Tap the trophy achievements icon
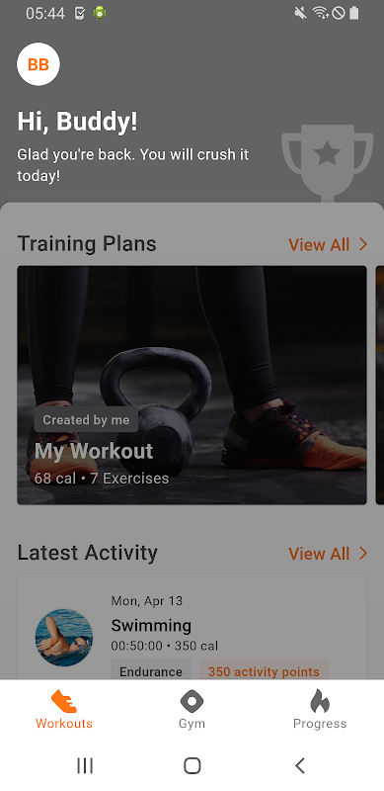 [328, 162]
